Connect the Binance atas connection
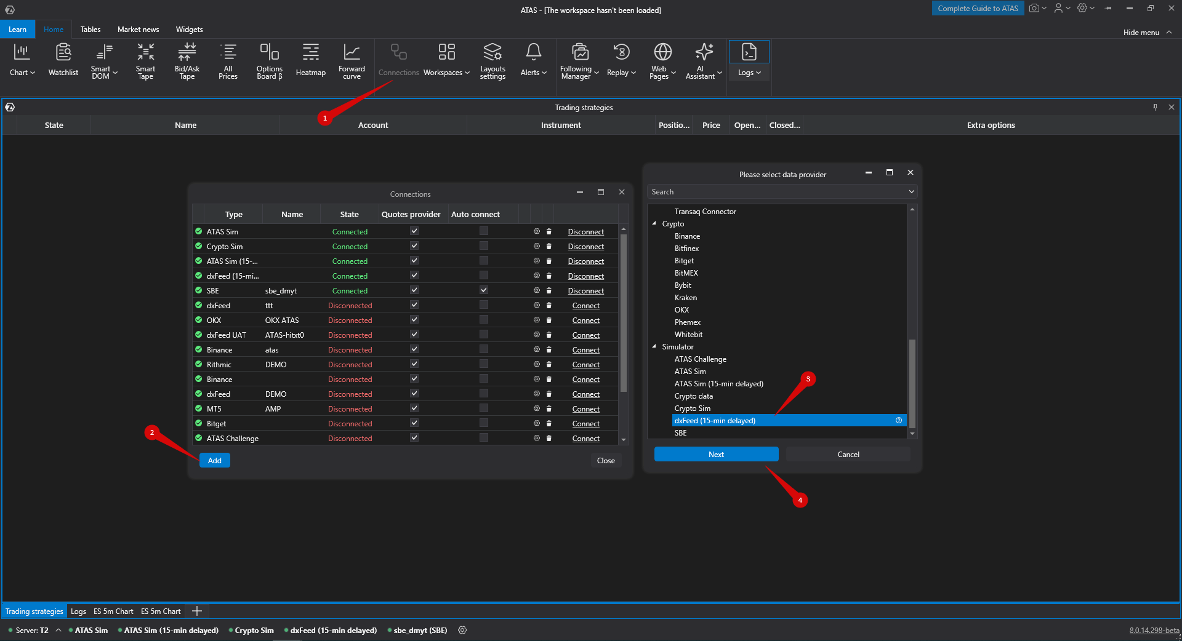 click(586, 349)
